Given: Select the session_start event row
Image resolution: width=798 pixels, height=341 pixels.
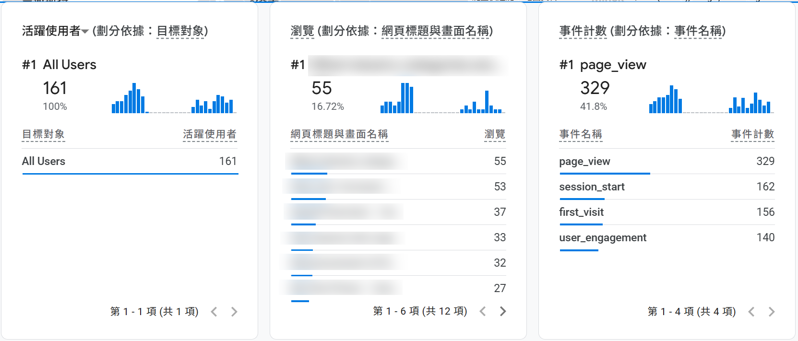Looking at the screenshot, I should pyautogui.click(x=592, y=187).
